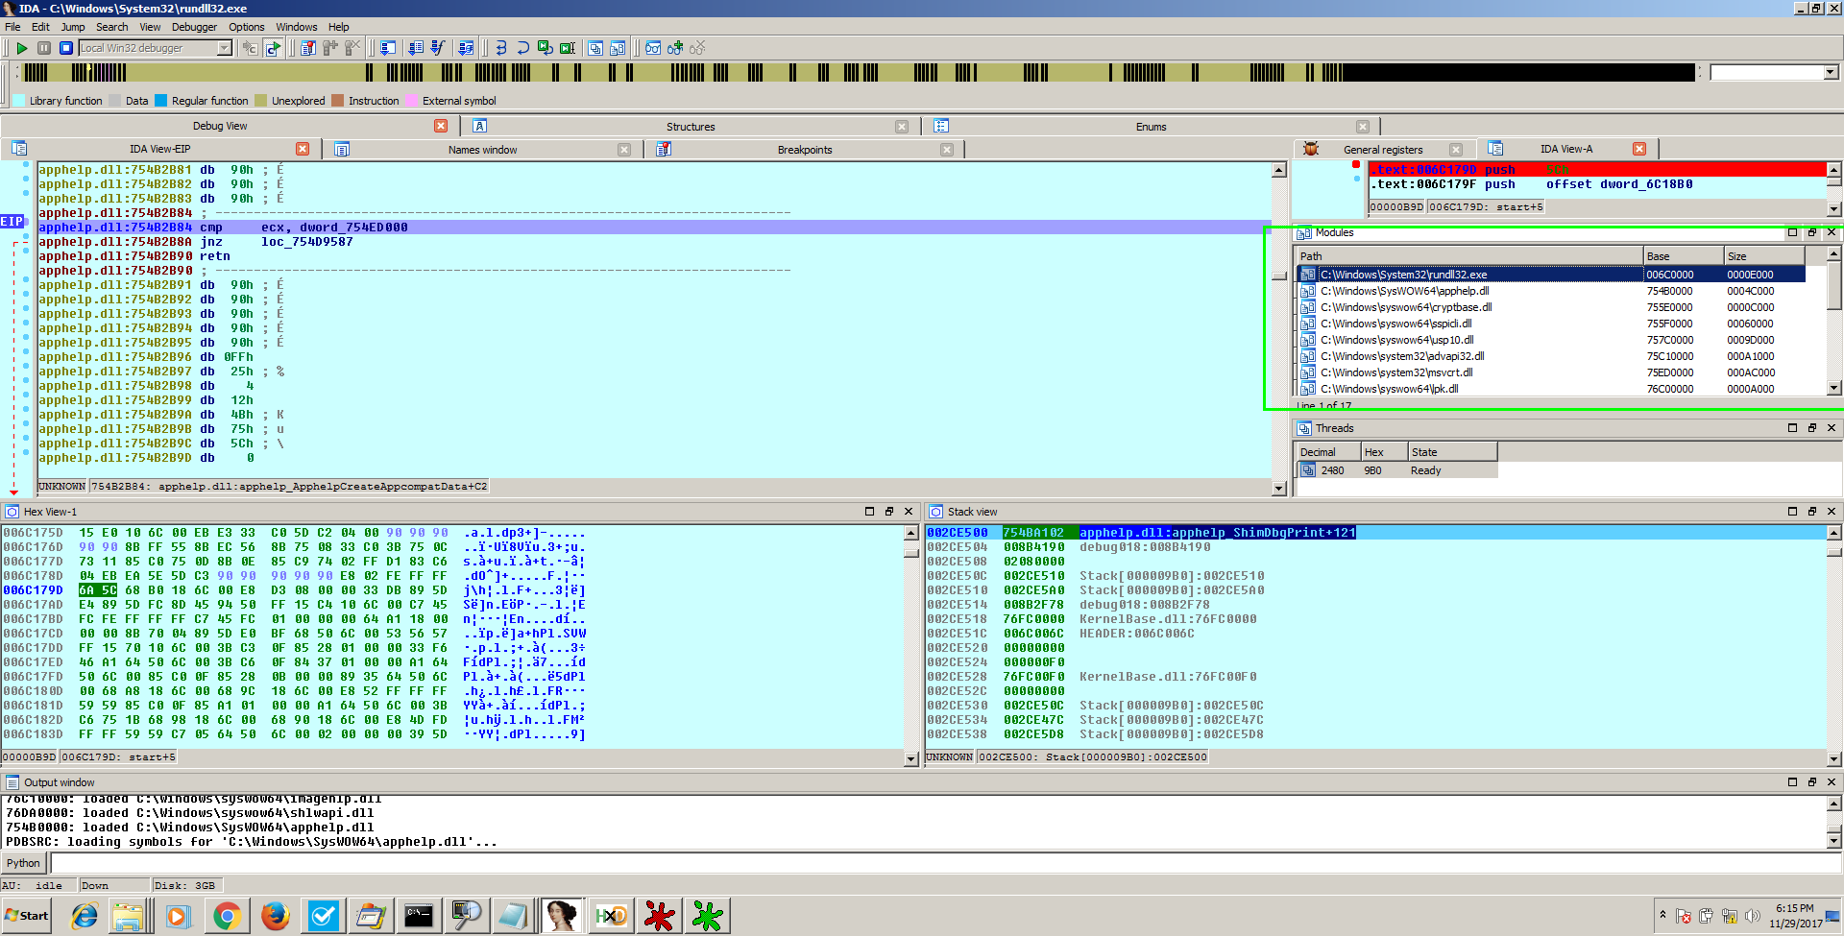Switch to the Names window tab
Image resolution: width=1844 pixels, height=936 pixels.
click(482, 150)
